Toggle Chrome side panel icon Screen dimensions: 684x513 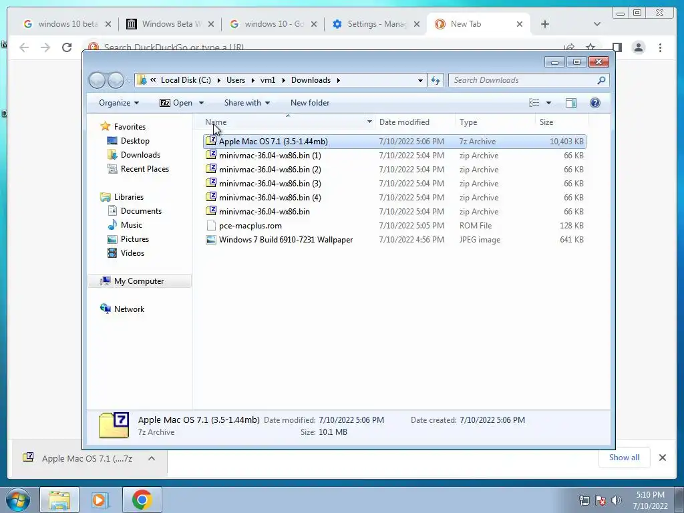coord(617,47)
